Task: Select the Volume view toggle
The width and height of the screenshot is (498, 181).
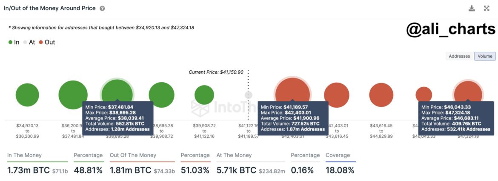Action: (x=485, y=56)
